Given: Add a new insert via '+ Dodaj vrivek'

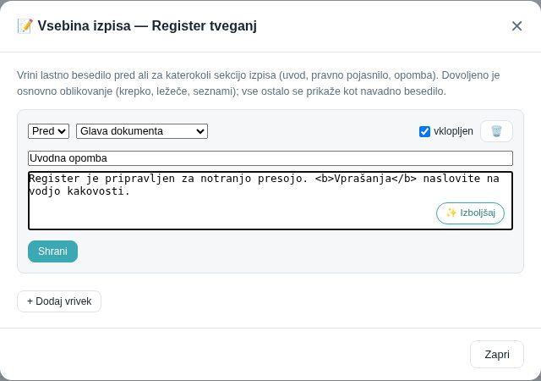Looking at the screenshot, I should 59,301.
